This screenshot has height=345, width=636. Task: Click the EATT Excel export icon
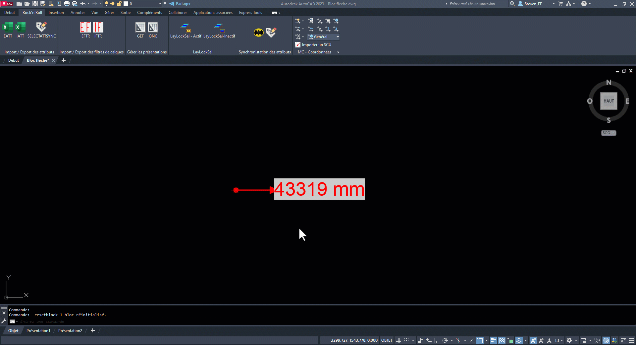pos(8,27)
